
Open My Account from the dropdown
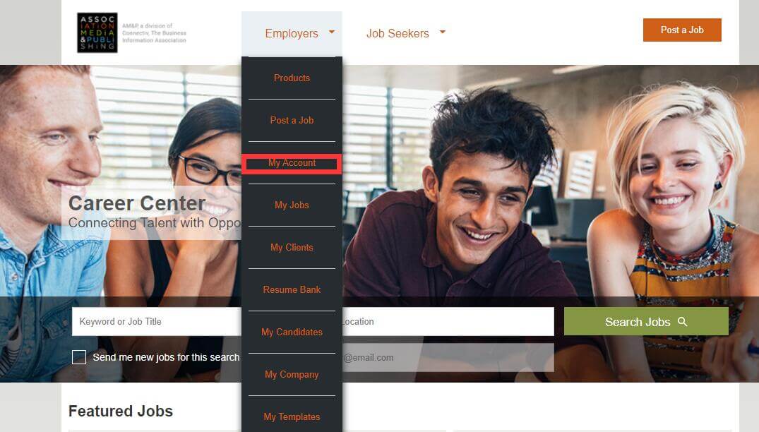point(292,163)
